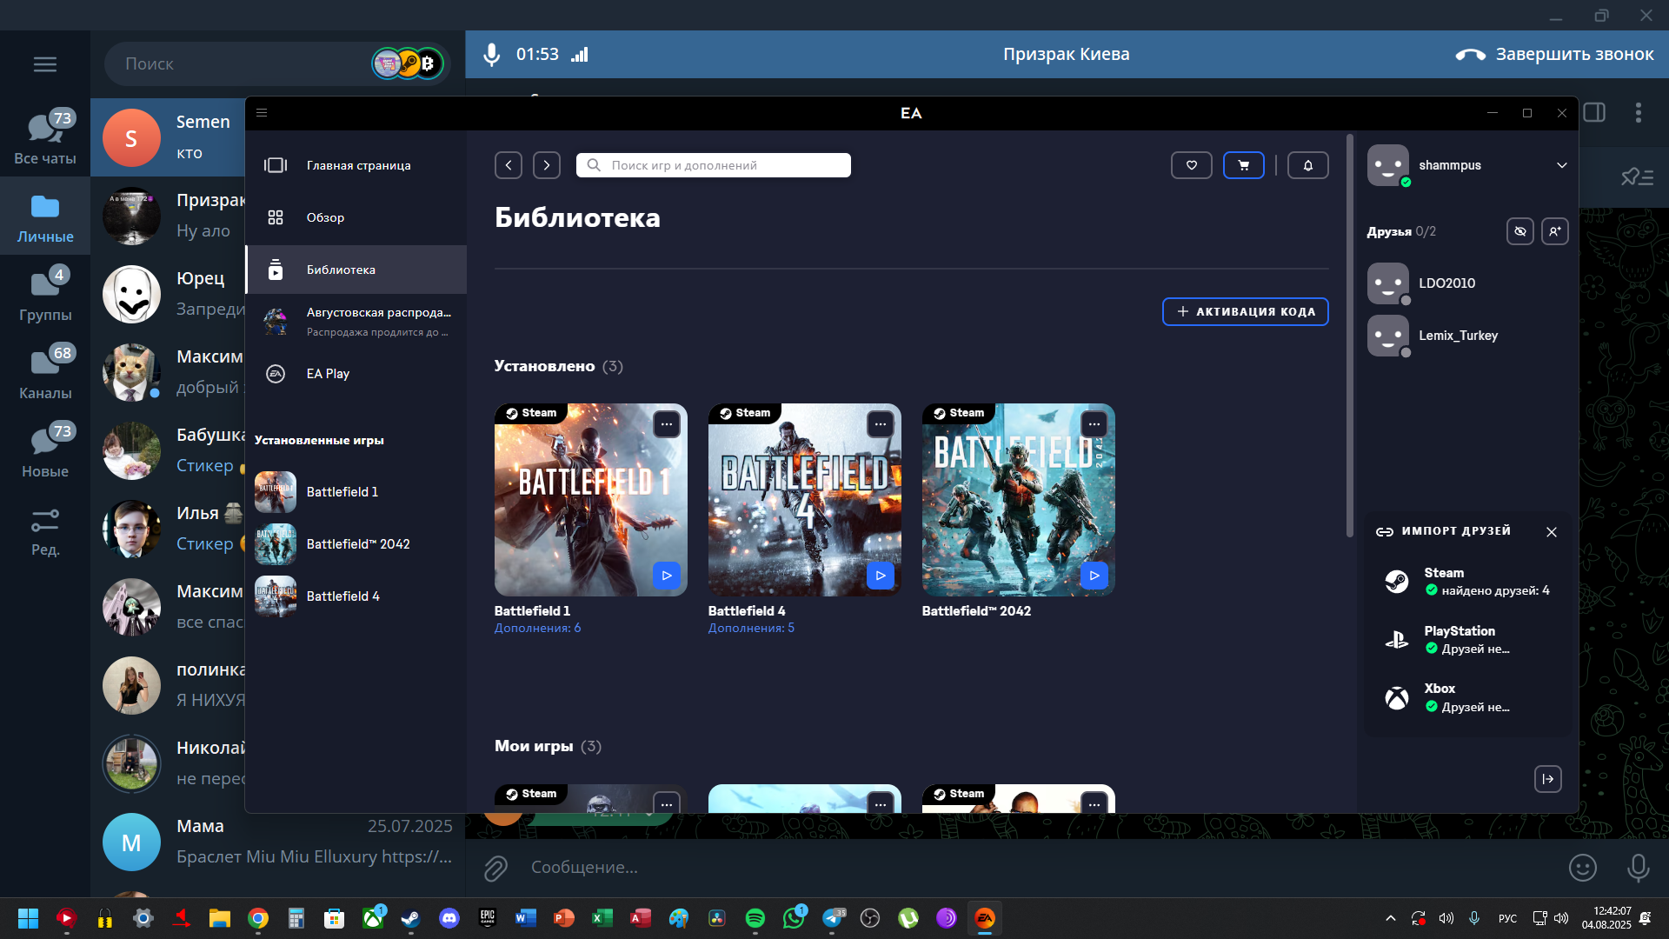Open Steam from the taskbar
Screen dimensions: 1669x939
click(410, 918)
